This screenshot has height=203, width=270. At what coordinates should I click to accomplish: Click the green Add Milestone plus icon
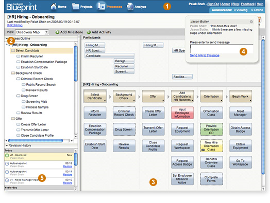pos(57,32)
